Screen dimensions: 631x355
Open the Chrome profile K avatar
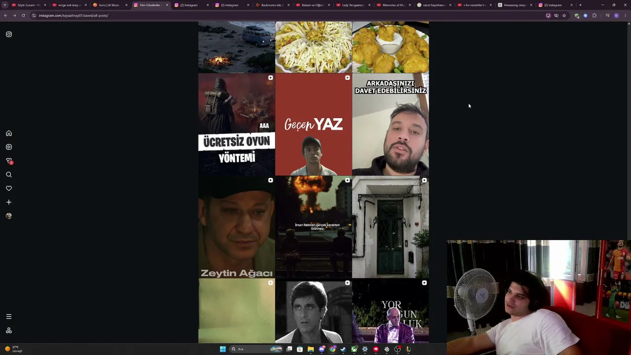click(616, 15)
